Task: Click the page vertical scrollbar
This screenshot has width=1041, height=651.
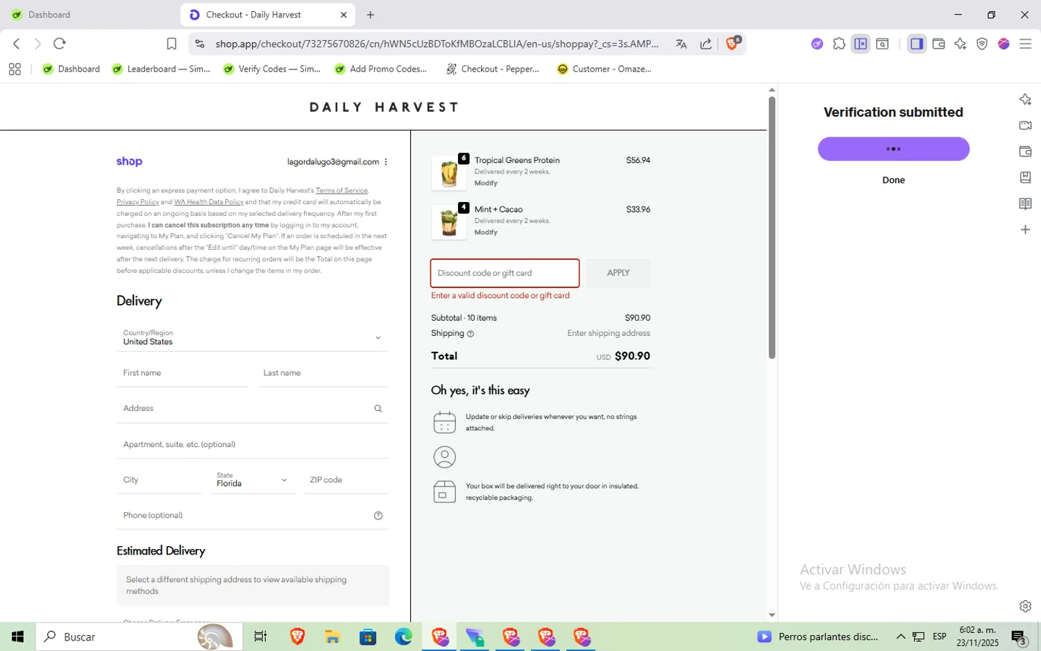Action: tap(772, 228)
